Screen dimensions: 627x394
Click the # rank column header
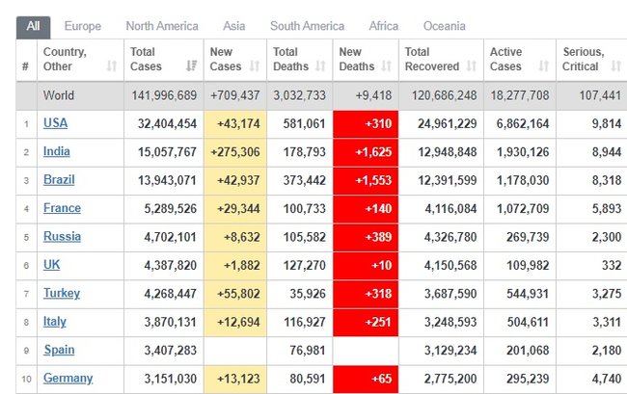tap(25, 66)
